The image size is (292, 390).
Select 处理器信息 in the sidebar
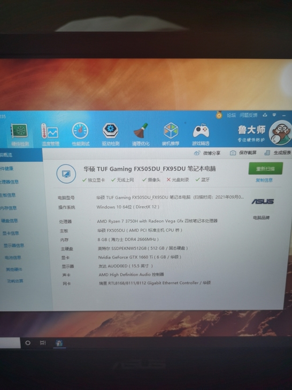9,182
